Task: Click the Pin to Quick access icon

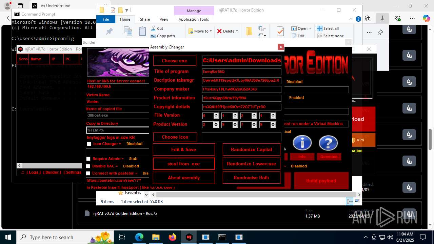Action: (x=110, y=32)
